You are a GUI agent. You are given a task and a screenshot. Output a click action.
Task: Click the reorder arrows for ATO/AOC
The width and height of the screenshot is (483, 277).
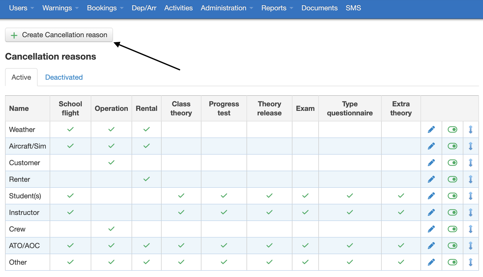point(471,246)
